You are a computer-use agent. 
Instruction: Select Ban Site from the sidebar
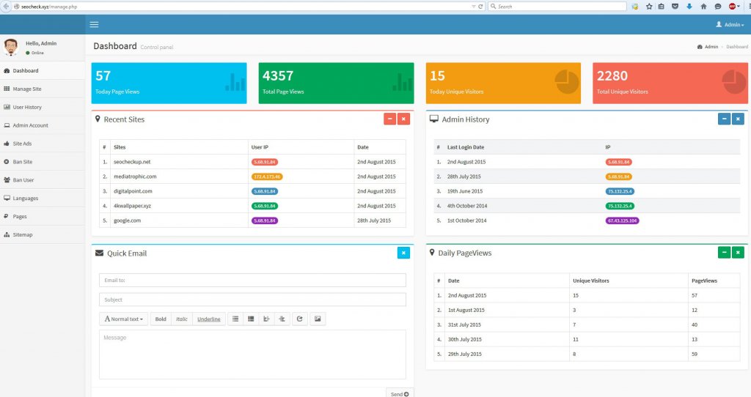click(x=23, y=162)
